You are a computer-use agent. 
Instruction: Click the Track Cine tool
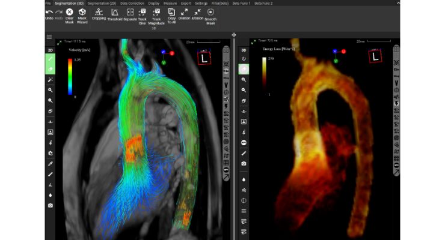click(142, 16)
